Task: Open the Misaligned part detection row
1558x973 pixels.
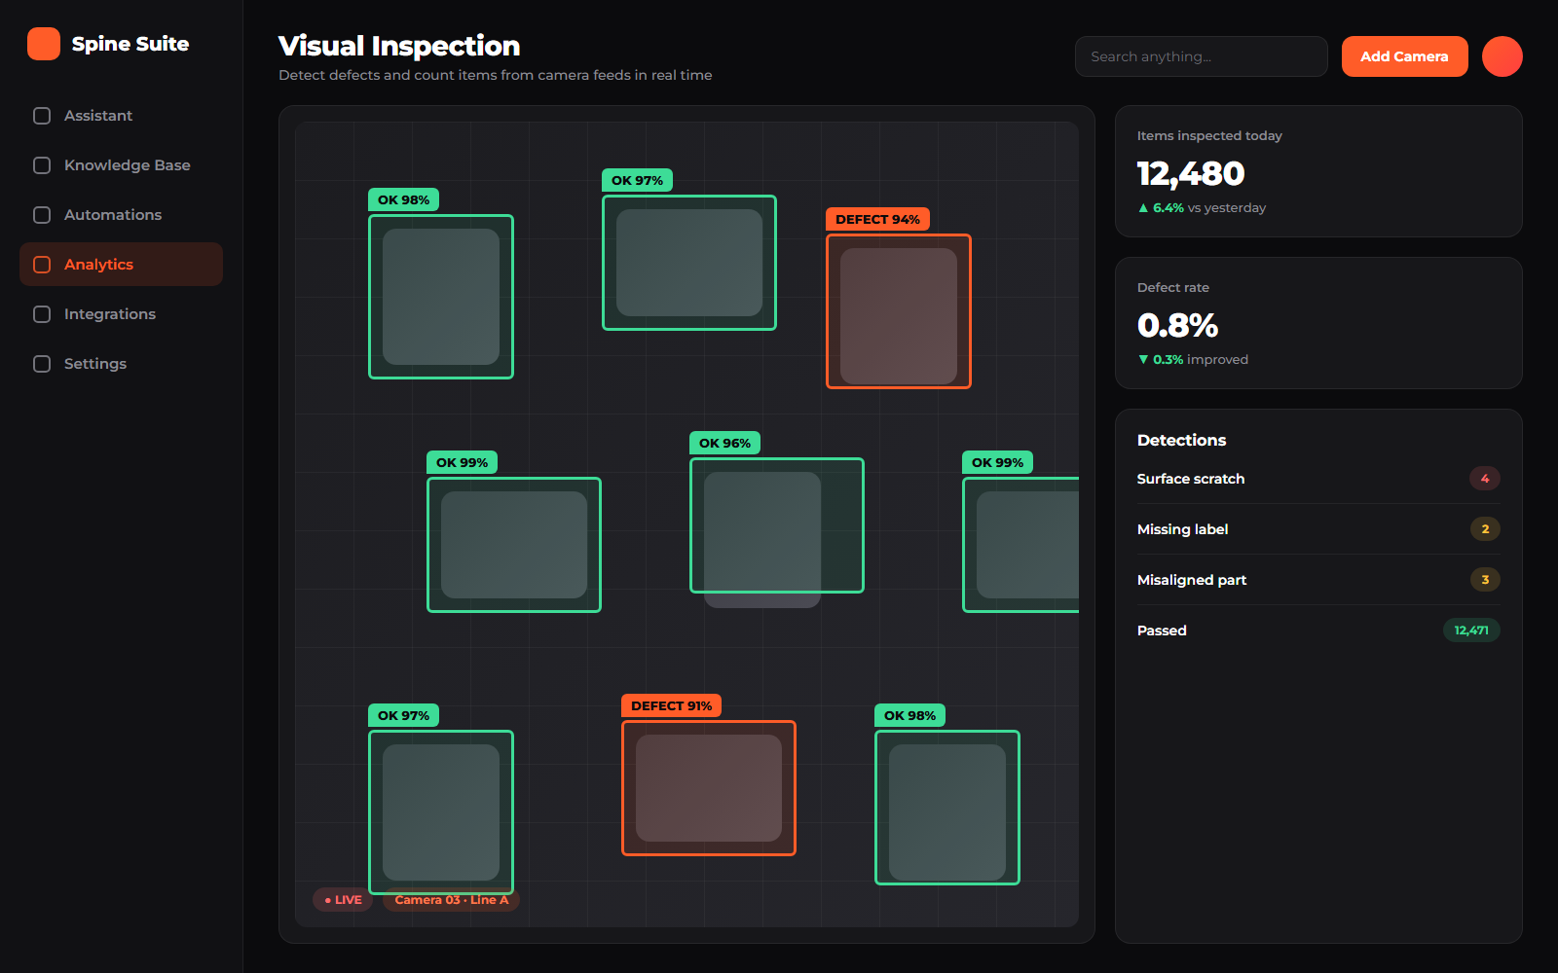Action: point(1318,580)
